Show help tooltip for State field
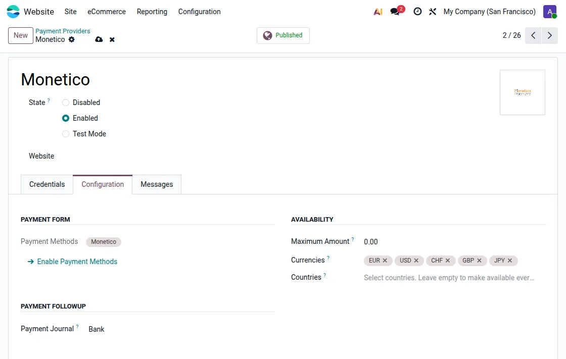Image resolution: width=566 pixels, height=359 pixels. click(49, 100)
